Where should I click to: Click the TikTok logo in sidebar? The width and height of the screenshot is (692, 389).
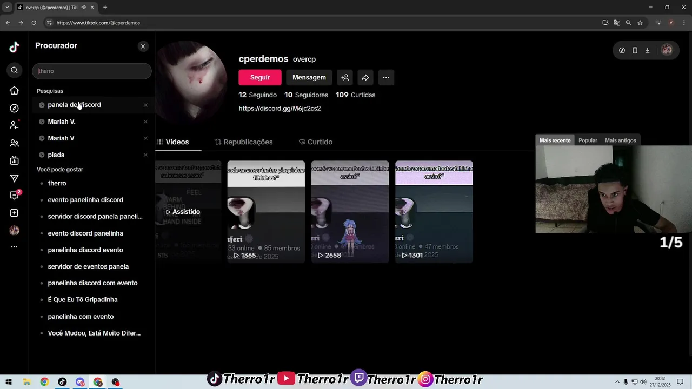[x=15, y=47]
